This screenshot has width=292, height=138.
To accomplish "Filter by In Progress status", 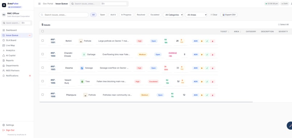I will pyautogui.click(x=126, y=15).
